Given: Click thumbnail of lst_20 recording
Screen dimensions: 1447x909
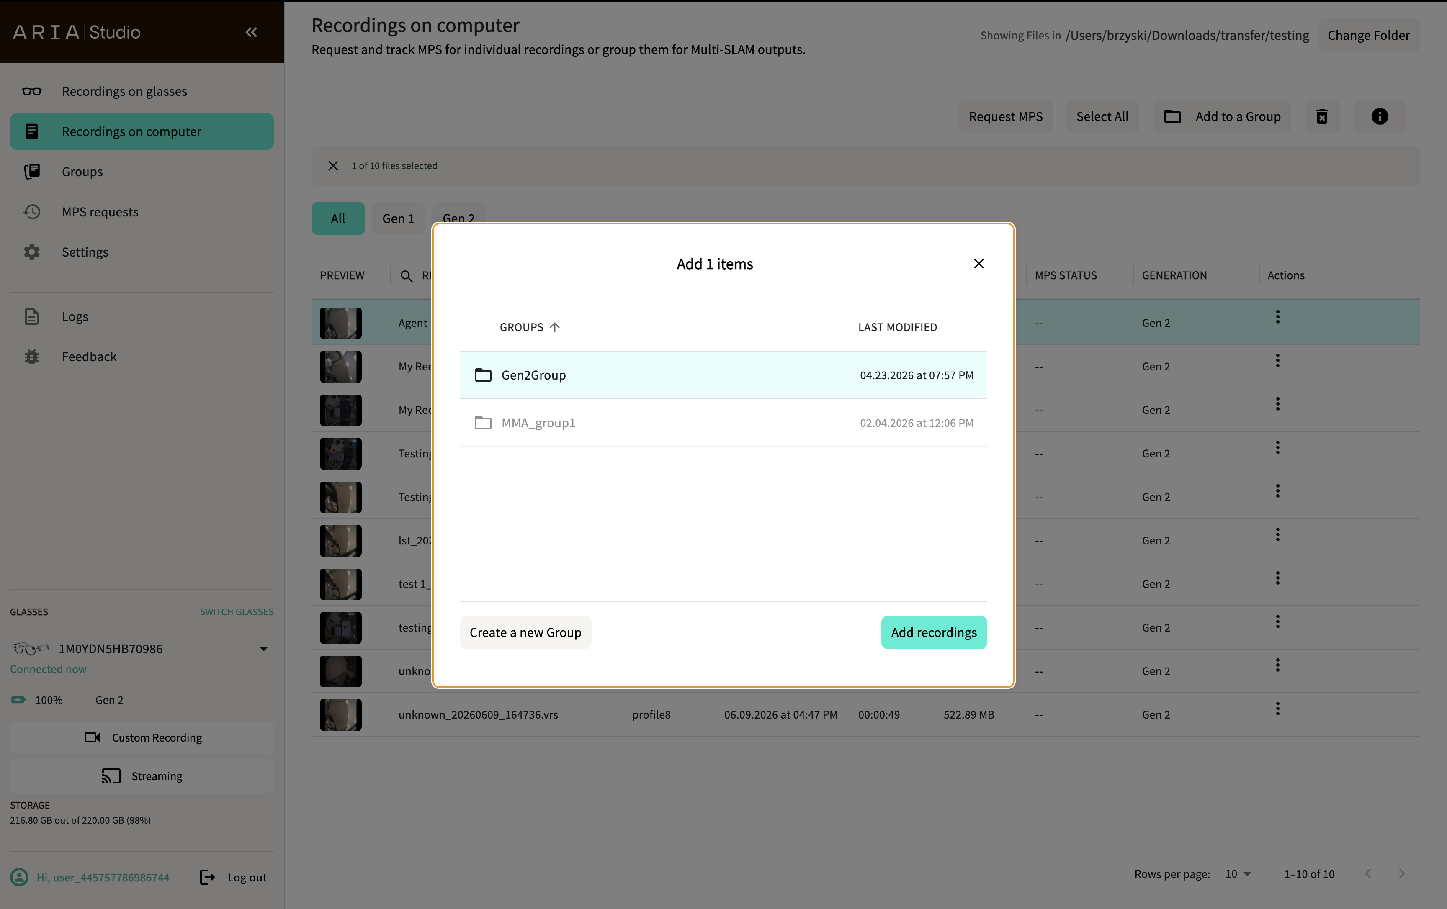Looking at the screenshot, I should [340, 541].
